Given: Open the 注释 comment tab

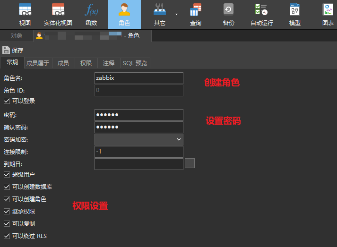Looking at the screenshot, I should pos(109,63).
